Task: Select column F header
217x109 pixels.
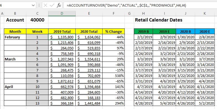Action: (x=114, y=13)
